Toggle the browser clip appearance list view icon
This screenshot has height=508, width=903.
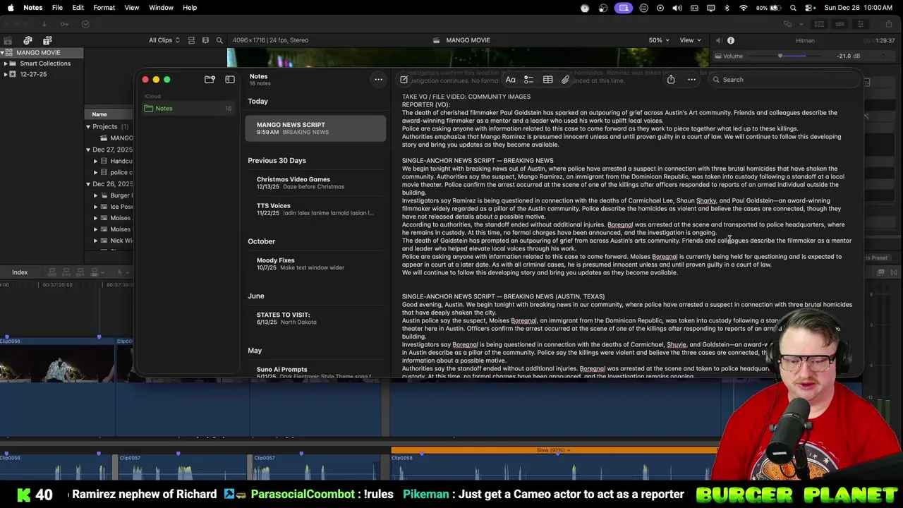[x=191, y=40]
